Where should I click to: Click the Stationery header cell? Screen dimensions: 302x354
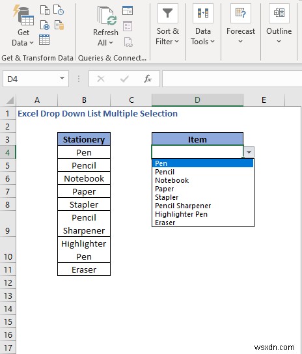pos(84,139)
